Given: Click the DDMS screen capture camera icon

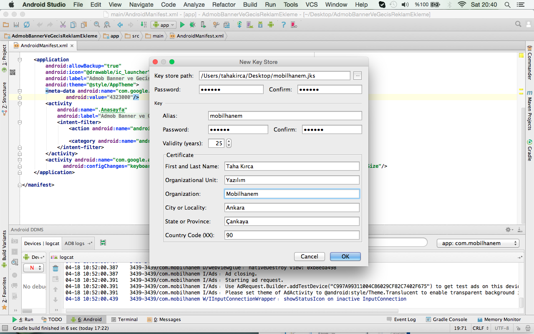Looking at the screenshot, I should pos(15,241).
